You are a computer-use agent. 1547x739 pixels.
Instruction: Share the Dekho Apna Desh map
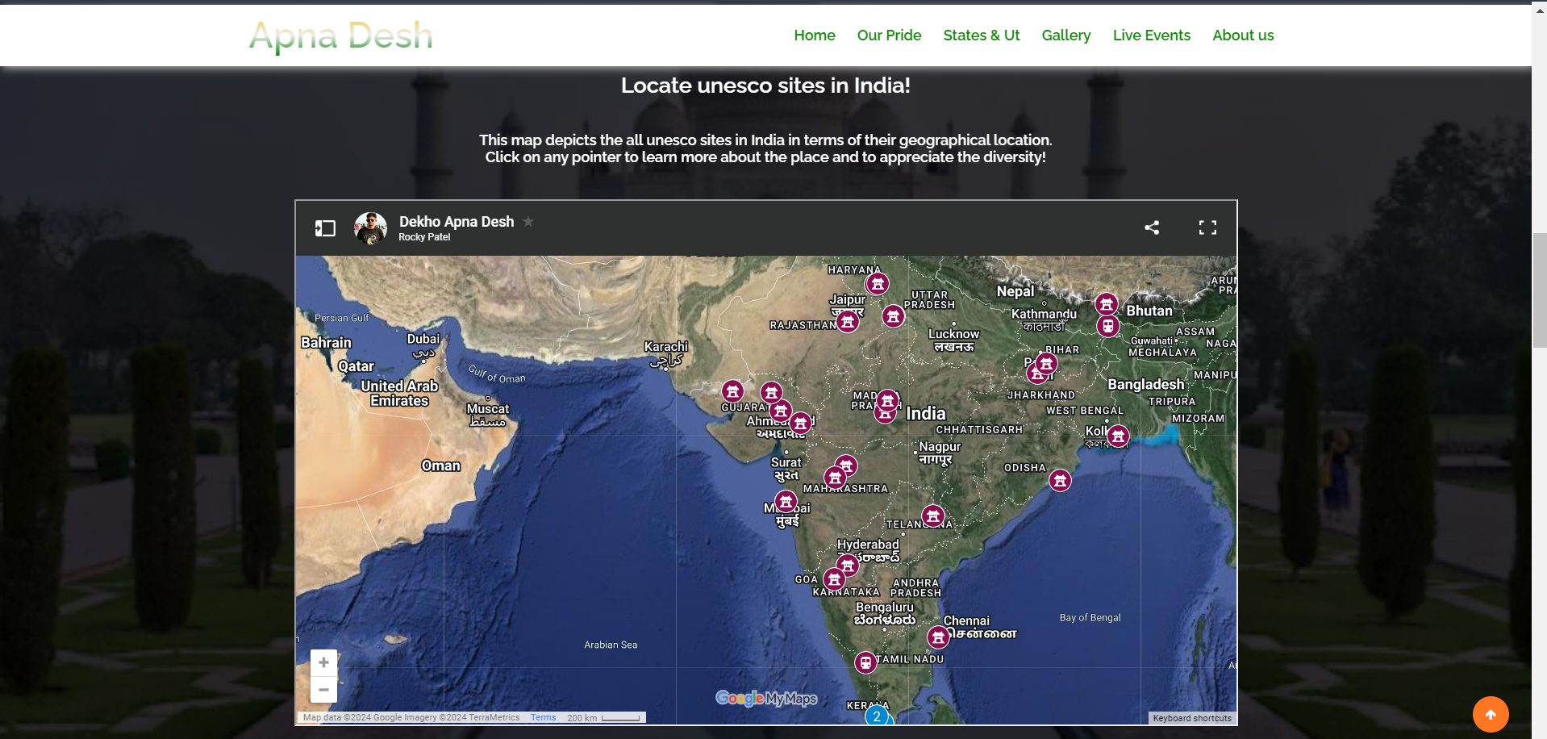(1151, 228)
